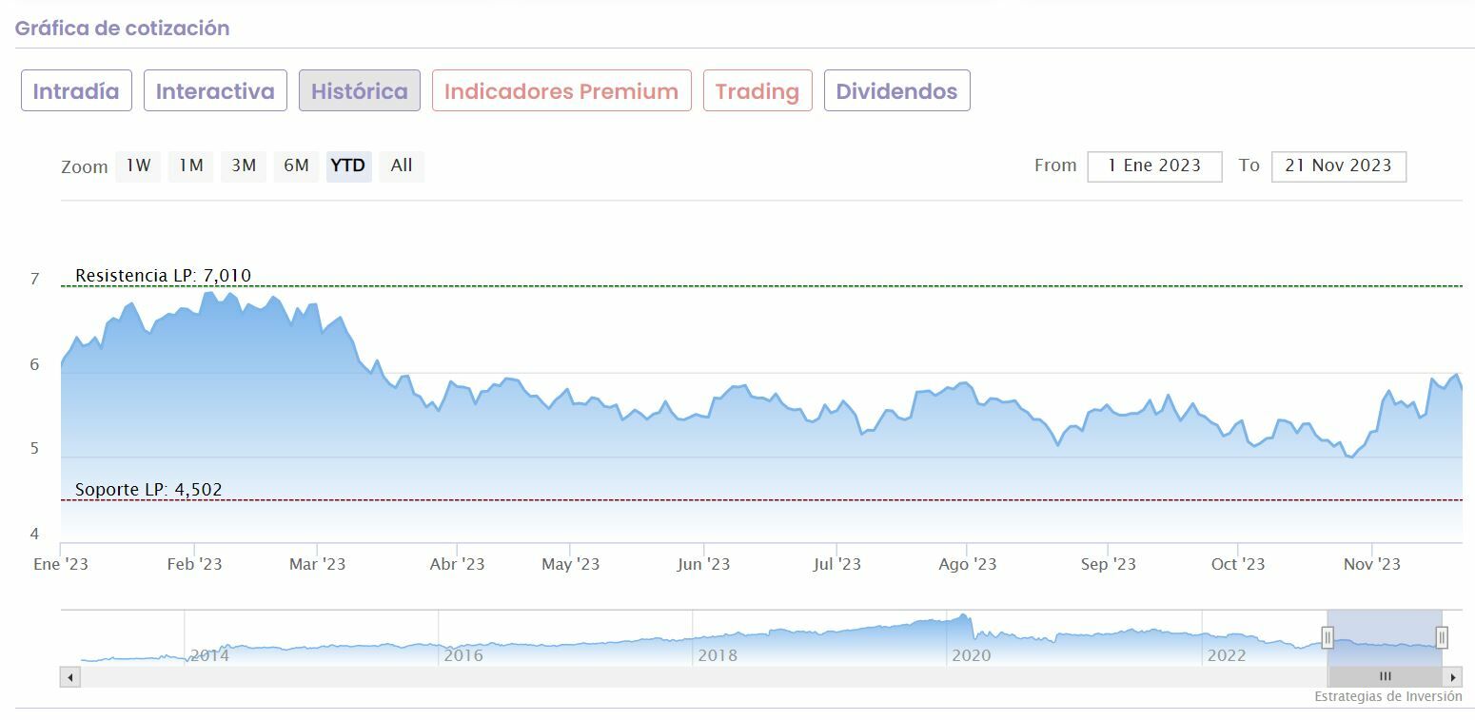The width and height of the screenshot is (1475, 720).
Task: Click the scrollbar's right arrow button
Action: click(x=1452, y=677)
